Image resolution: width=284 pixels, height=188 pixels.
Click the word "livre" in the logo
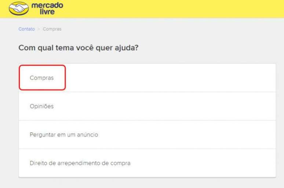click(47, 12)
